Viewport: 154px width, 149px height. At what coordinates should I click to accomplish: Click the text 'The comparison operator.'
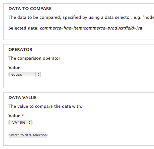(35, 58)
